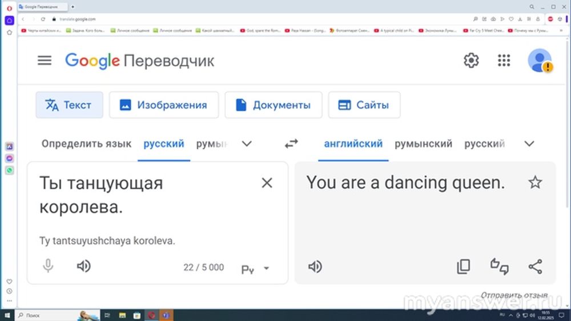Image resolution: width=571 pixels, height=321 pixels.
Task: Share the translation
Action: click(536, 266)
